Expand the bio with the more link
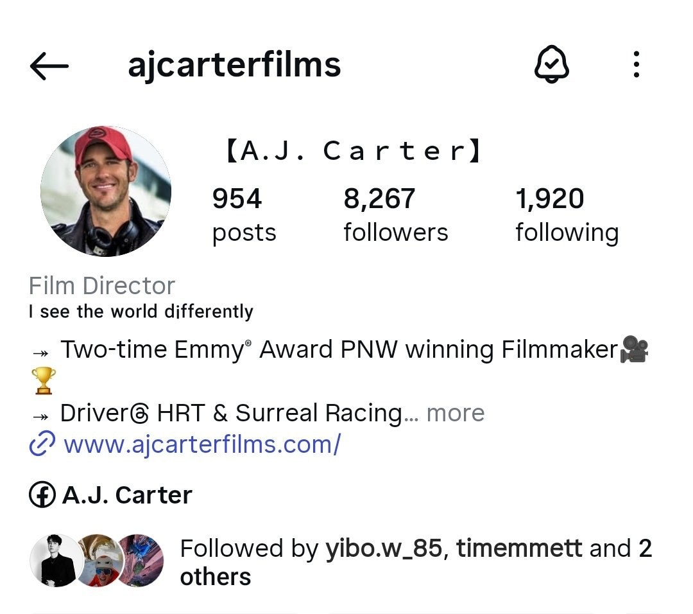693x614 pixels. click(x=455, y=413)
